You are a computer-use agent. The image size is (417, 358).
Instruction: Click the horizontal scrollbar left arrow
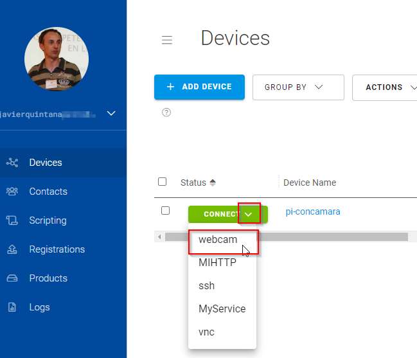[159, 237]
